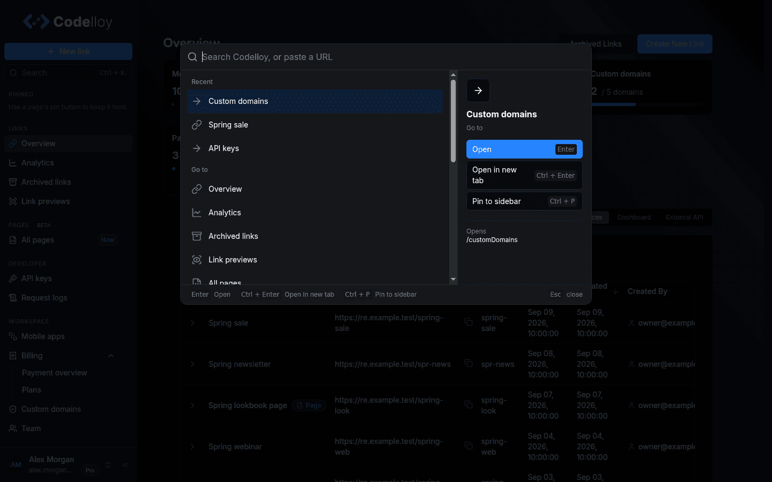
Task: Expand the Spring sale table row
Action: click(192, 323)
